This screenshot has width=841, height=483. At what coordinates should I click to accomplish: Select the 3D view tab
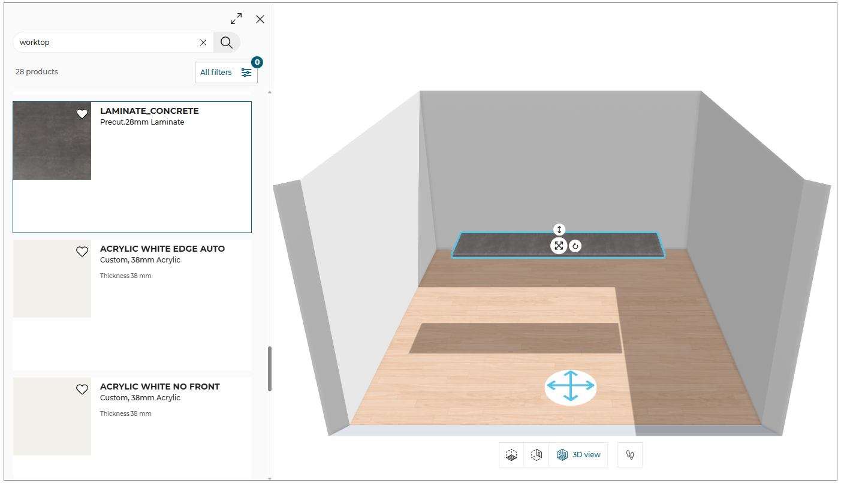578,455
